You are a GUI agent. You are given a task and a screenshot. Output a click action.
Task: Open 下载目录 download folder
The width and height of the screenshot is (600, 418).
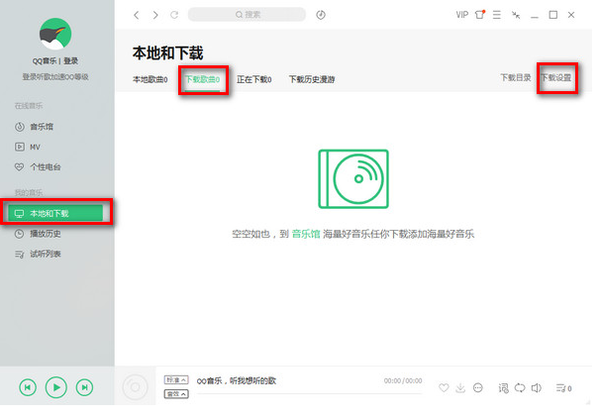tap(516, 77)
